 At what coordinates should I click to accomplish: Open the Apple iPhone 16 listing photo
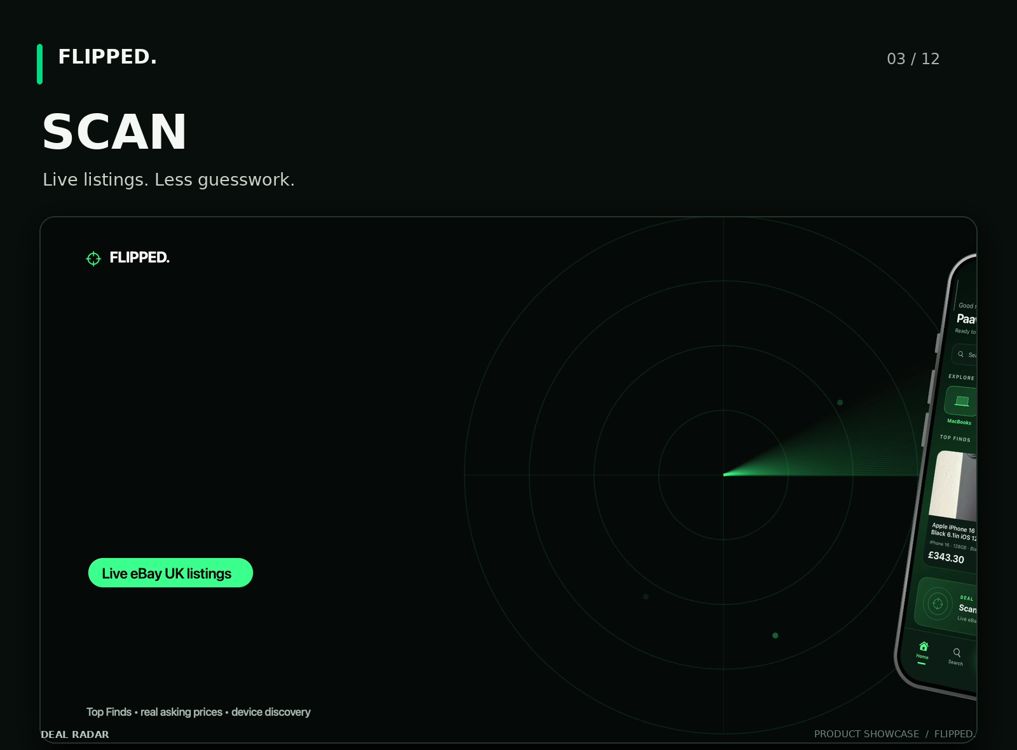(953, 486)
